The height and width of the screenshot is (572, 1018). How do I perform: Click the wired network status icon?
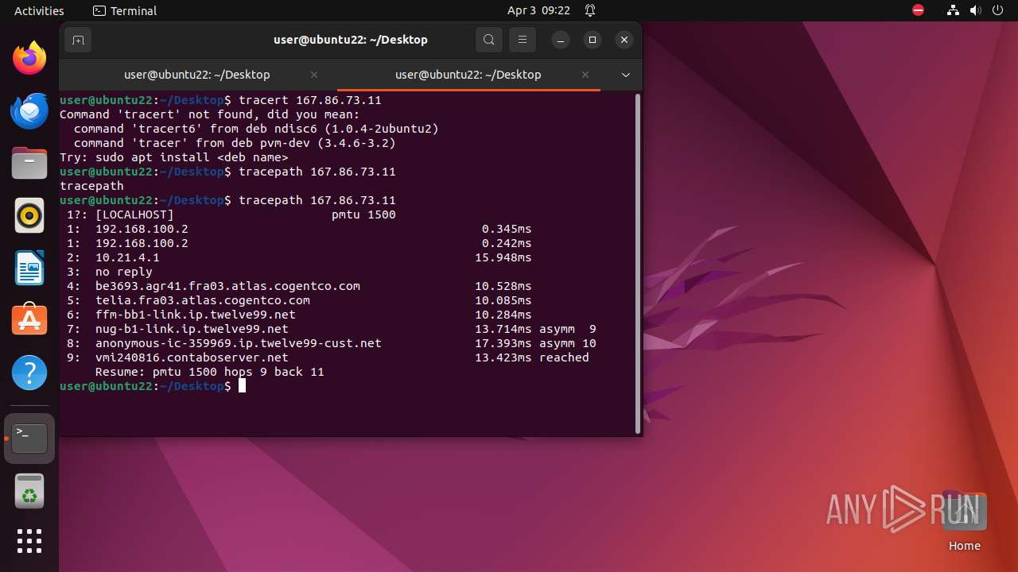pos(953,10)
